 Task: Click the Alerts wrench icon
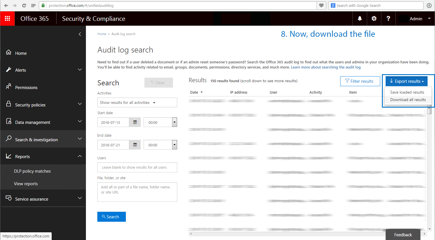pyautogui.click(x=9, y=70)
